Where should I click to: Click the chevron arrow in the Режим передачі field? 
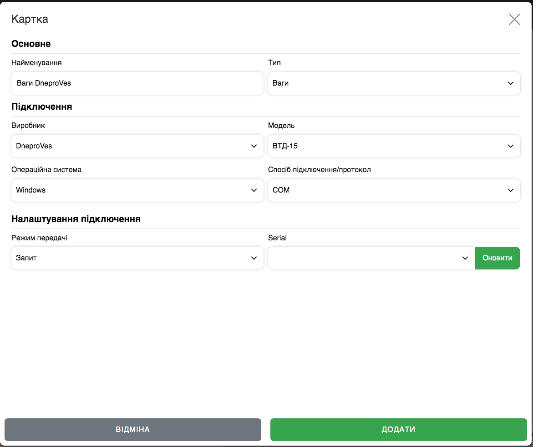pos(254,258)
